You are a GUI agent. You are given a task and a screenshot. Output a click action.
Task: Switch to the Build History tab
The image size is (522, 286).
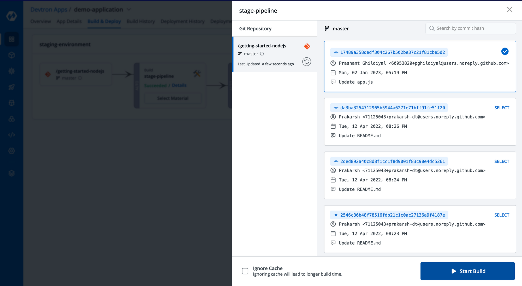click(141, 21)
